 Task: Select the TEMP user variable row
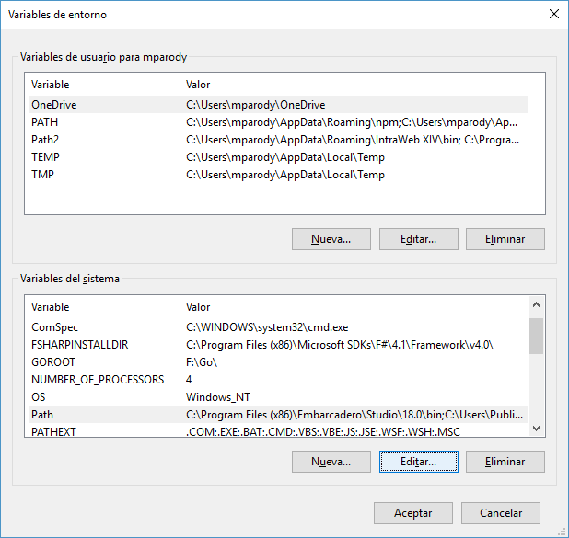coord(279,157)
